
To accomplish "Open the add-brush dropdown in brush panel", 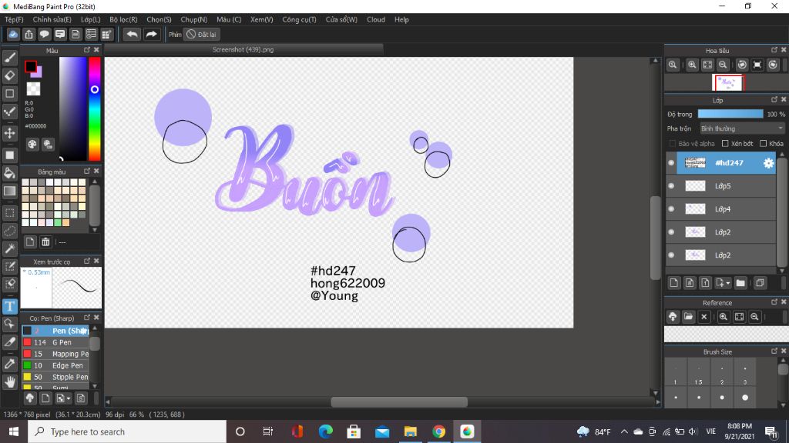I will pos(63,398).
